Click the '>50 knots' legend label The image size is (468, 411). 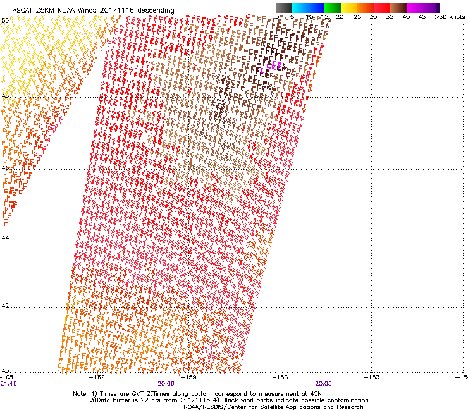450,17
